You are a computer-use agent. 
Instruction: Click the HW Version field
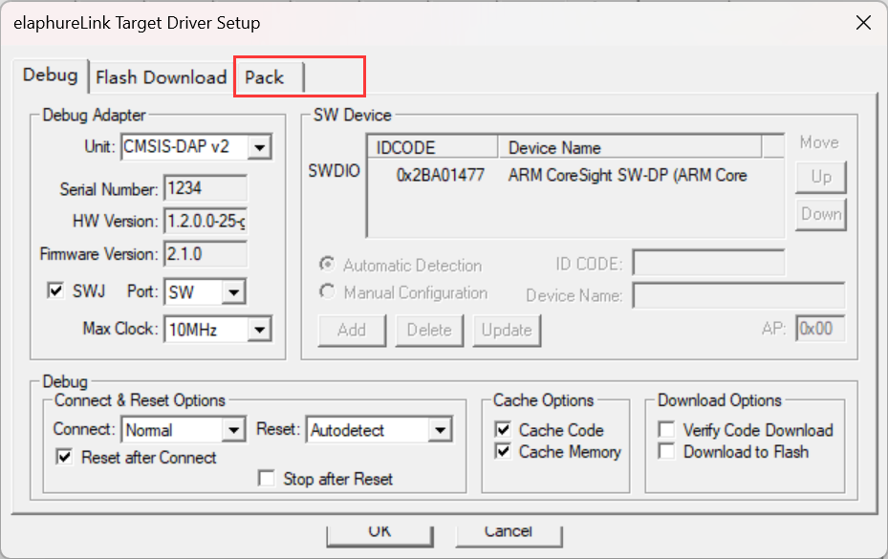point(206,221)
